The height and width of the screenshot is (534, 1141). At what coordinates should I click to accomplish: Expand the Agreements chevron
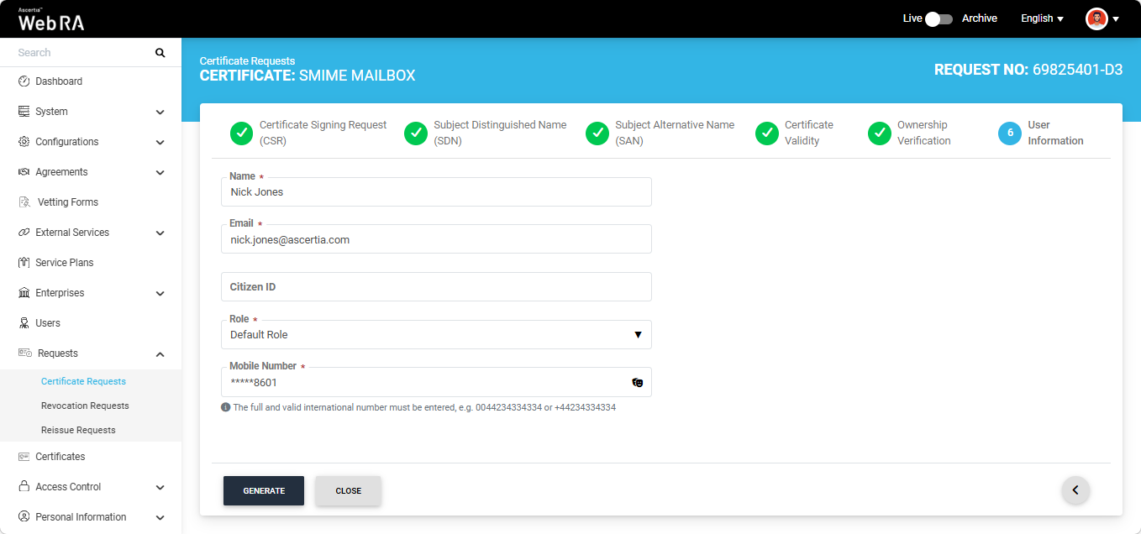[160, 172]
